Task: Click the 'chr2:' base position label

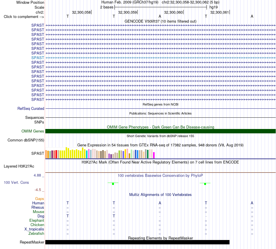Action: [40, 12]
